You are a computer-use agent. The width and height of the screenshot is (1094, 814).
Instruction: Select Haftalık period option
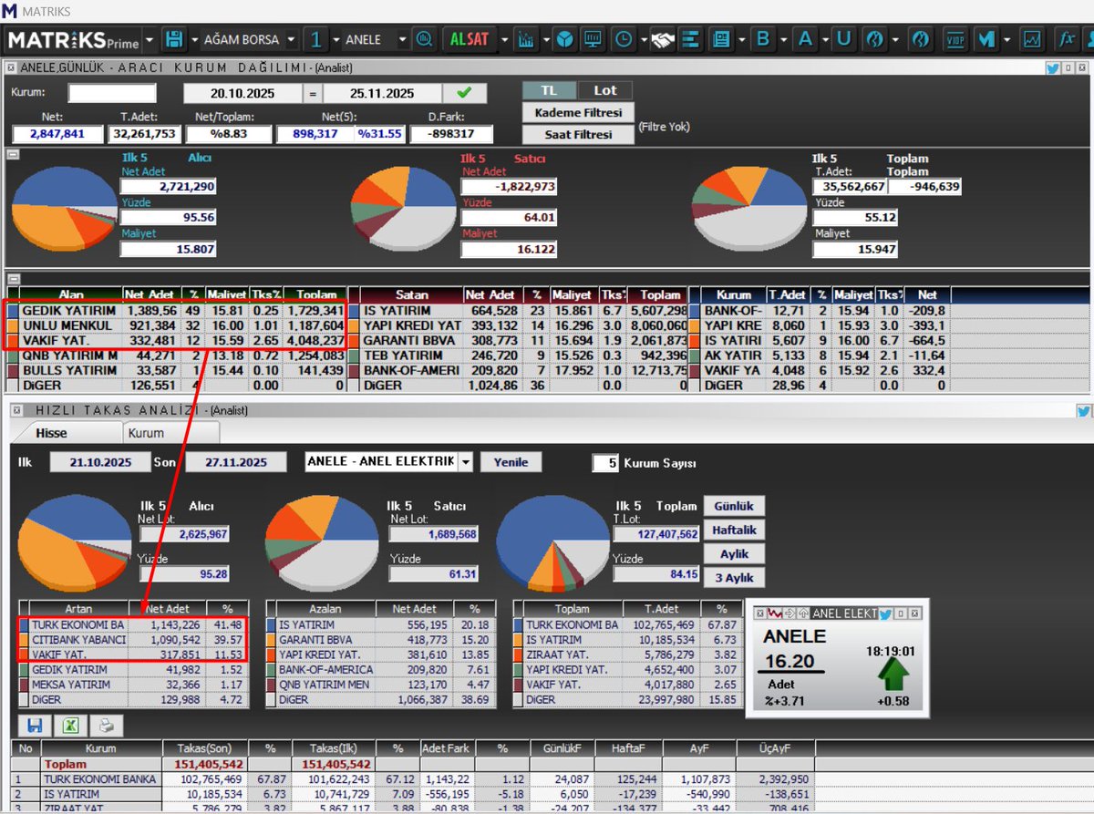pyautogui.click(x=734, y=530)
